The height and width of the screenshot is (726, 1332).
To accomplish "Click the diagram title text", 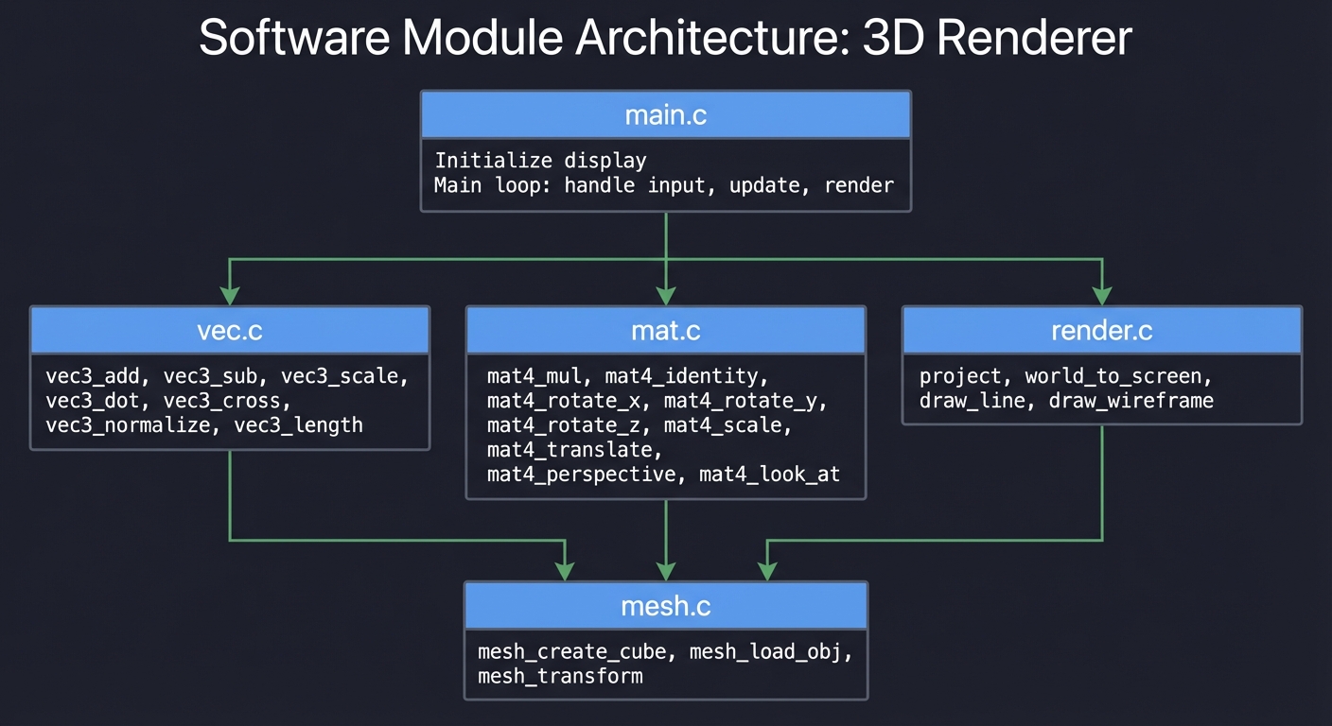I will click(x=665, y=37).
